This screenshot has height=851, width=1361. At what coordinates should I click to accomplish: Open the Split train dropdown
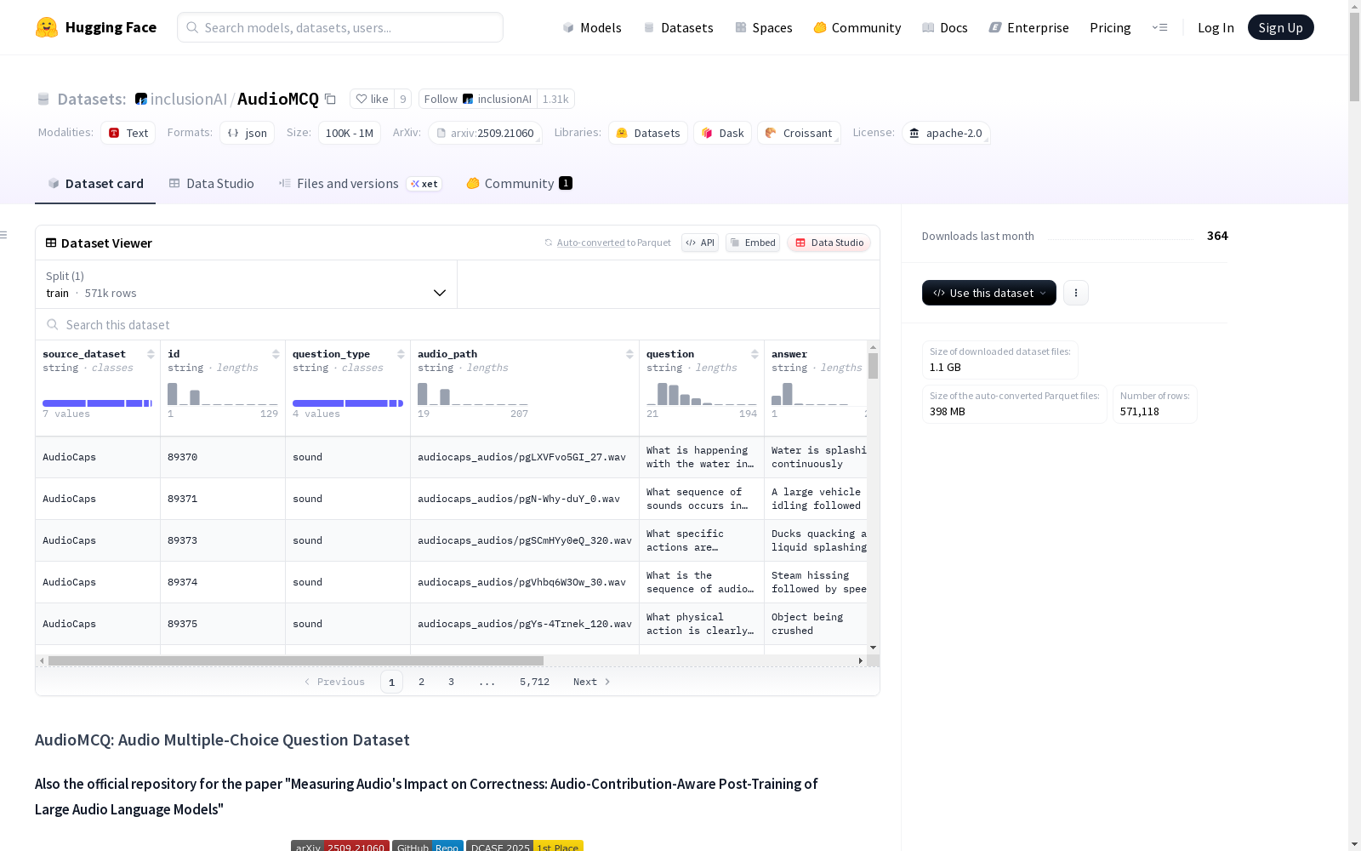pos(247,284)
